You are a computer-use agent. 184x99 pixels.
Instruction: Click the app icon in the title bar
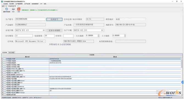(x=2, y=1)
